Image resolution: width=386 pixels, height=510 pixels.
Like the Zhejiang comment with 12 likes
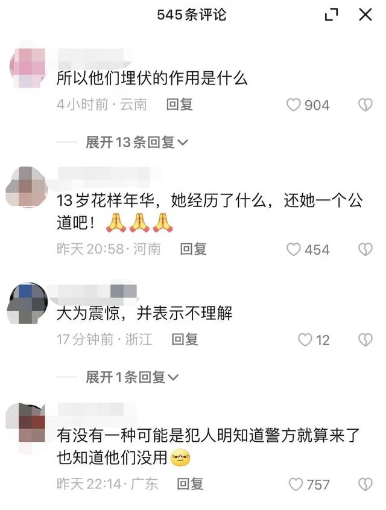click(305, 340)
